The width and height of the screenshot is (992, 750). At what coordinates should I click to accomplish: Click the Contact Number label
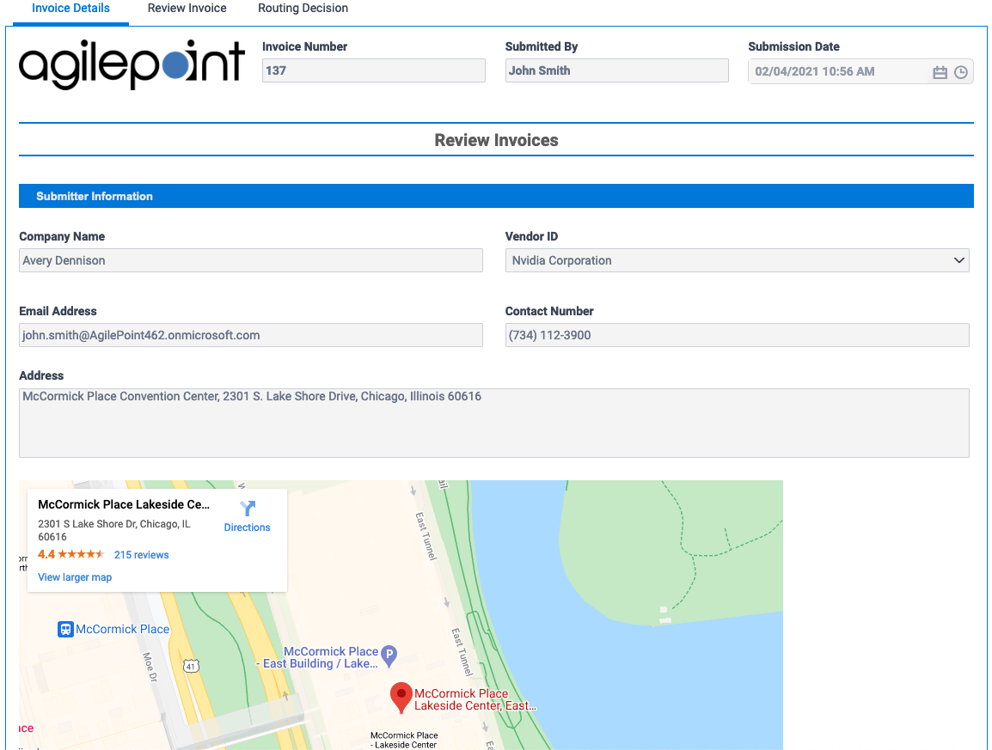549,311
